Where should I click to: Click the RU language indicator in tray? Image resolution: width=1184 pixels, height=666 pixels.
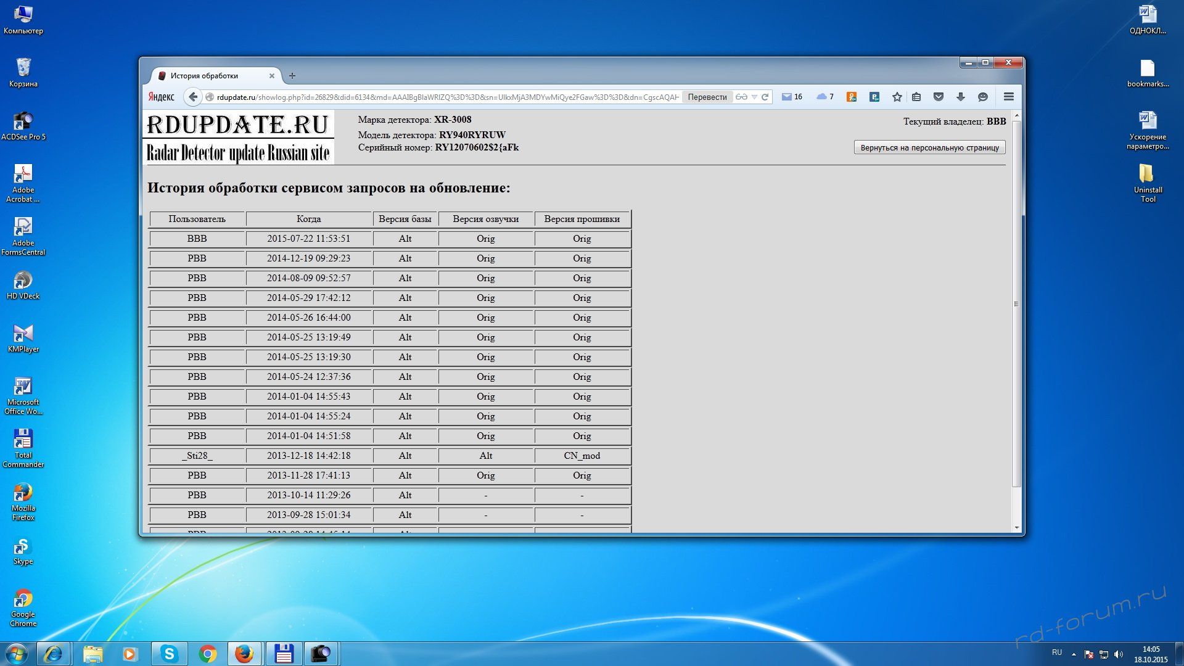coord(1056,652)
